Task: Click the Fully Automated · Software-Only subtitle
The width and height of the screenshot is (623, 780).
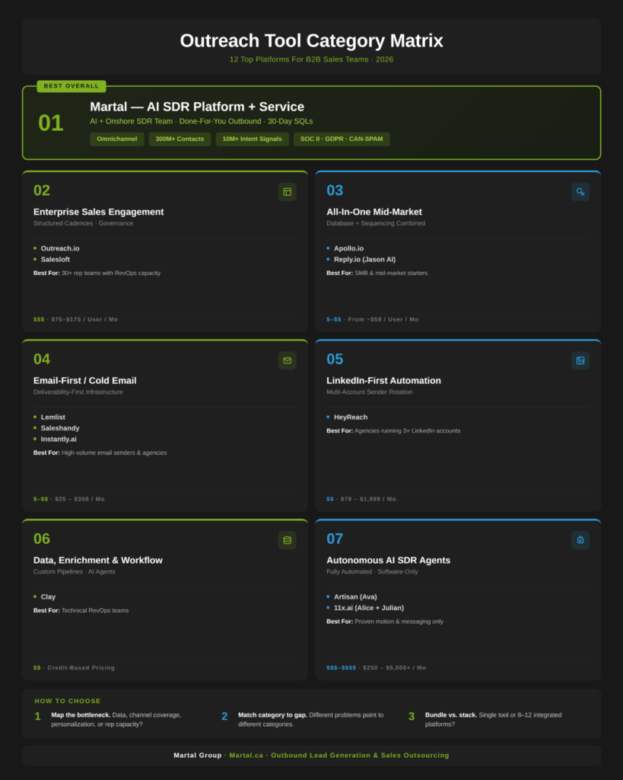Action: click(372, 571)
